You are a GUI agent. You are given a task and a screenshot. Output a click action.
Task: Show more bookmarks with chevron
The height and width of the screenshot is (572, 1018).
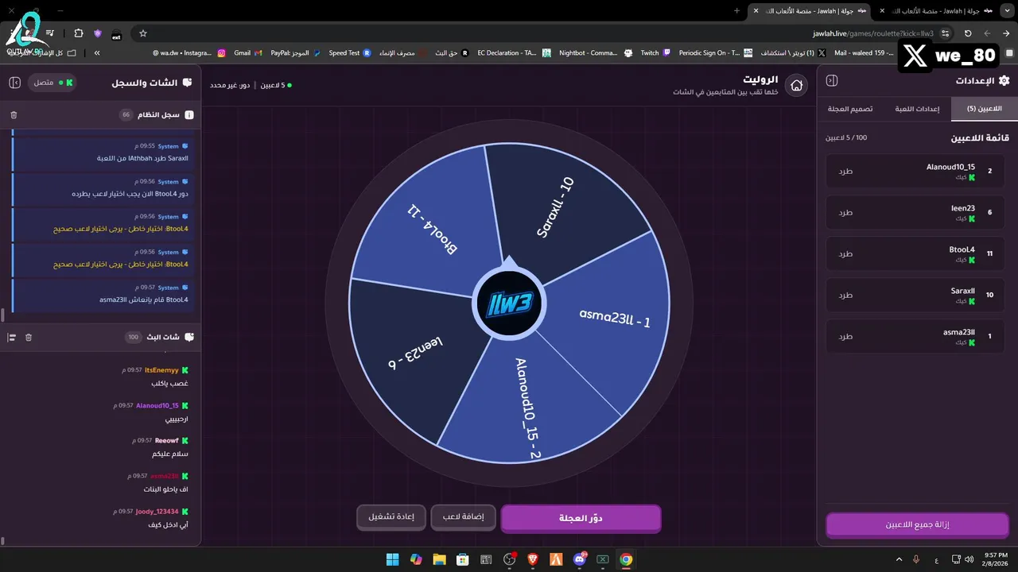tap(97, 52)
